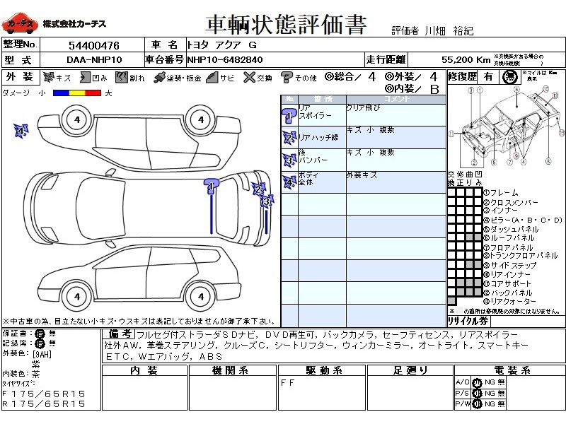Click the 内装 interior rating B

coord(434,90)
